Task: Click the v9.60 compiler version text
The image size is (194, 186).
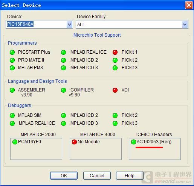Action: click(74, 95)
